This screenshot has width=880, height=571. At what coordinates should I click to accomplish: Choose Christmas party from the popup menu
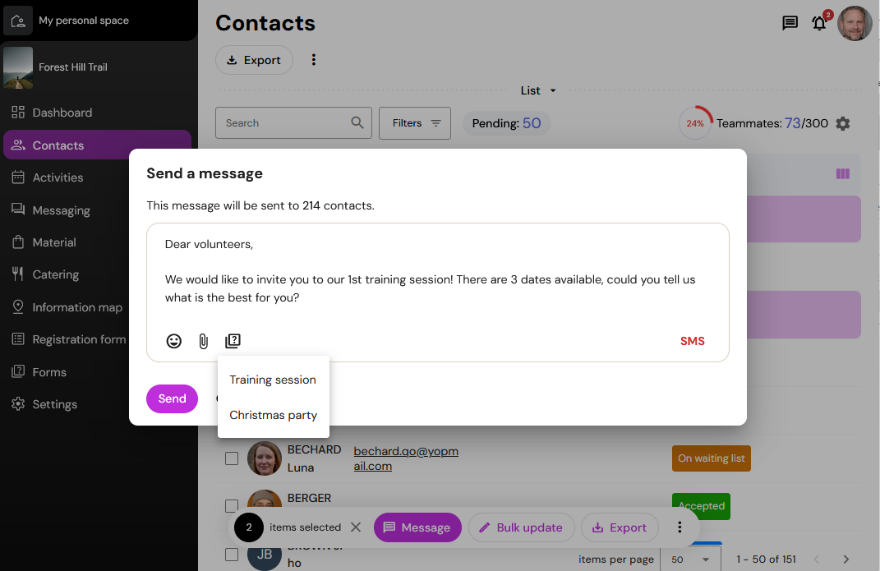[274, 415]
